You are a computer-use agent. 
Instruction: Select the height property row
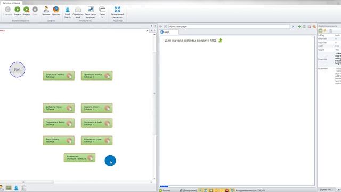[x=329, y=50]
